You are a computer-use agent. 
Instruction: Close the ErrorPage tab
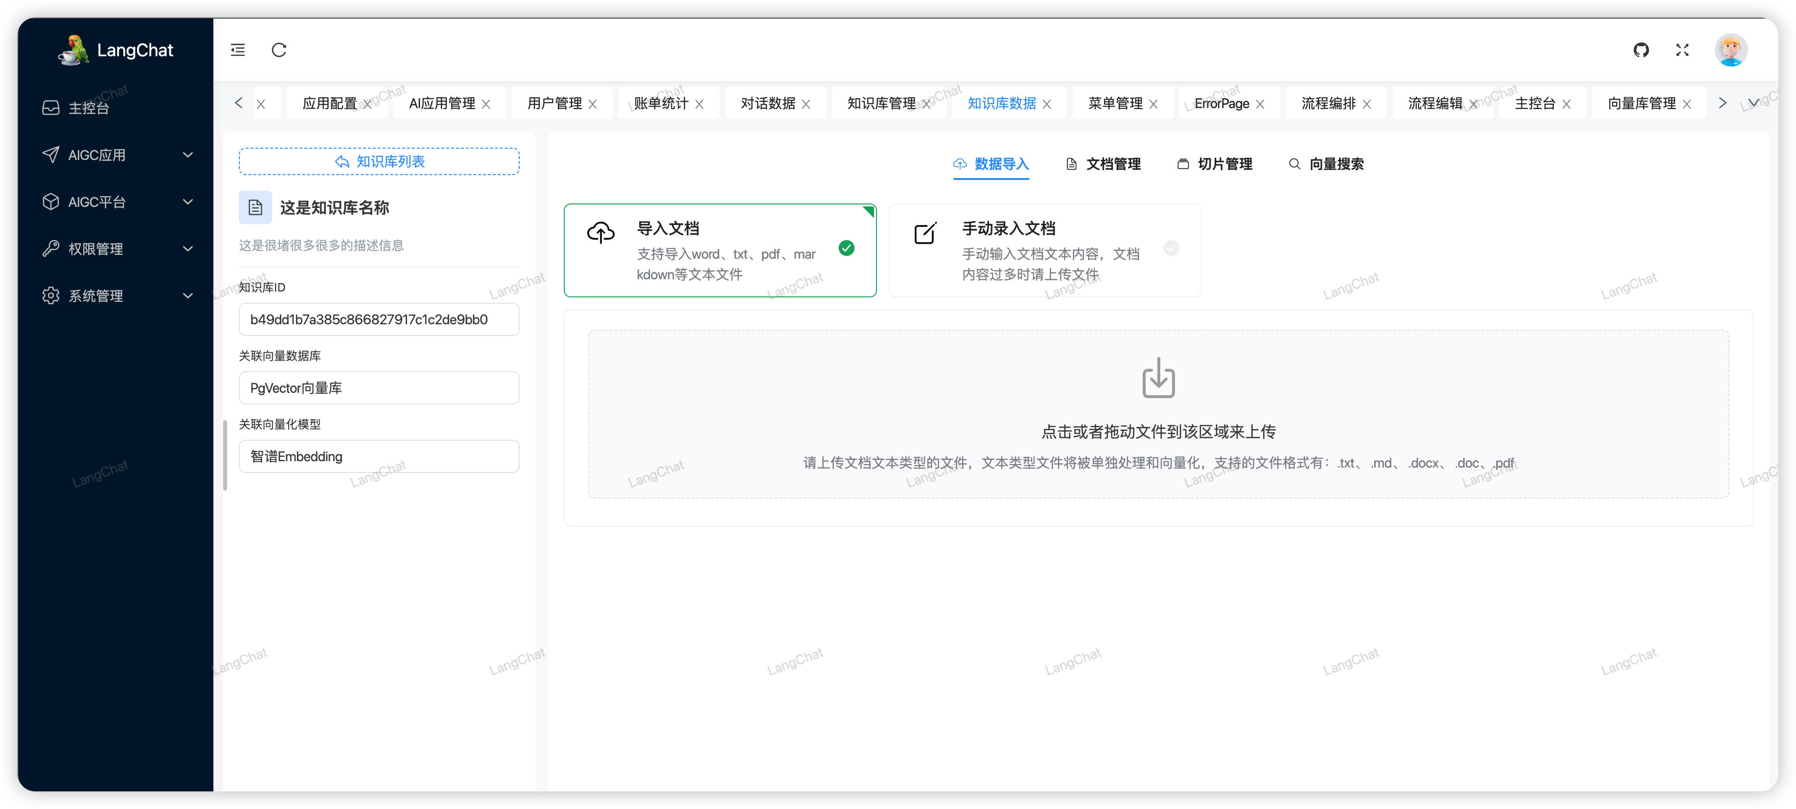[x=1260, y=105]
